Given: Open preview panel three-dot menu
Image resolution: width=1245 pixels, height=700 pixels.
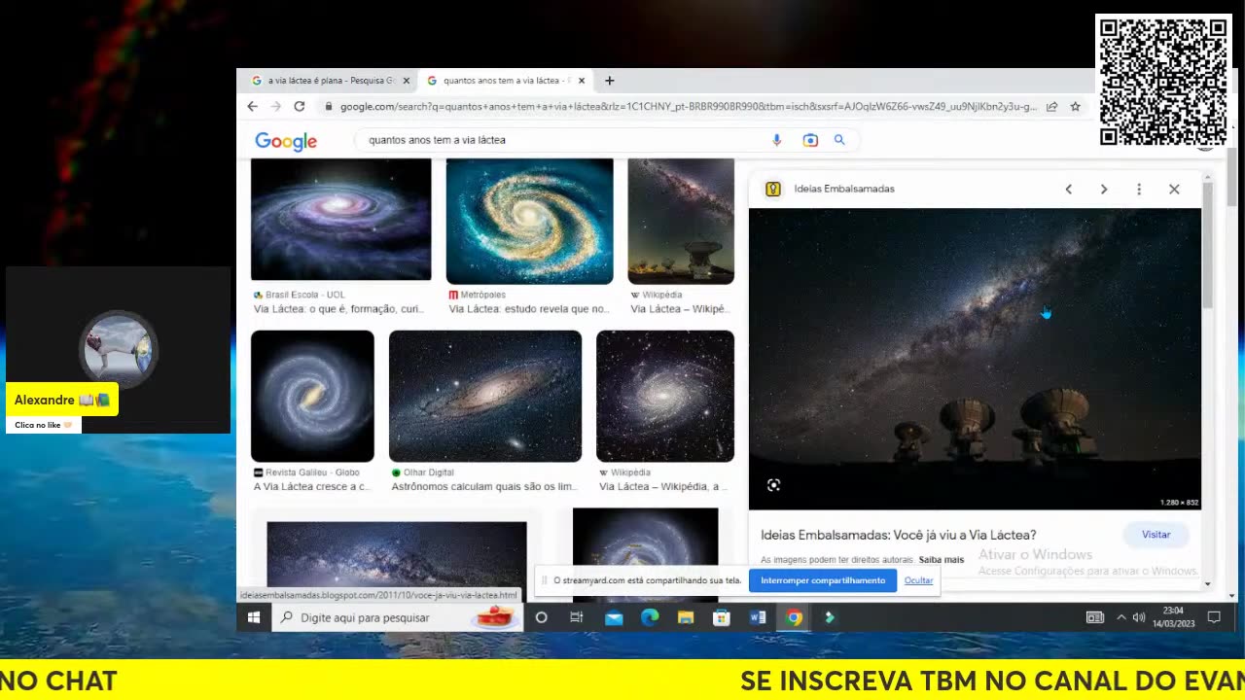Looking at the screenshot, I should [1139, 189].
